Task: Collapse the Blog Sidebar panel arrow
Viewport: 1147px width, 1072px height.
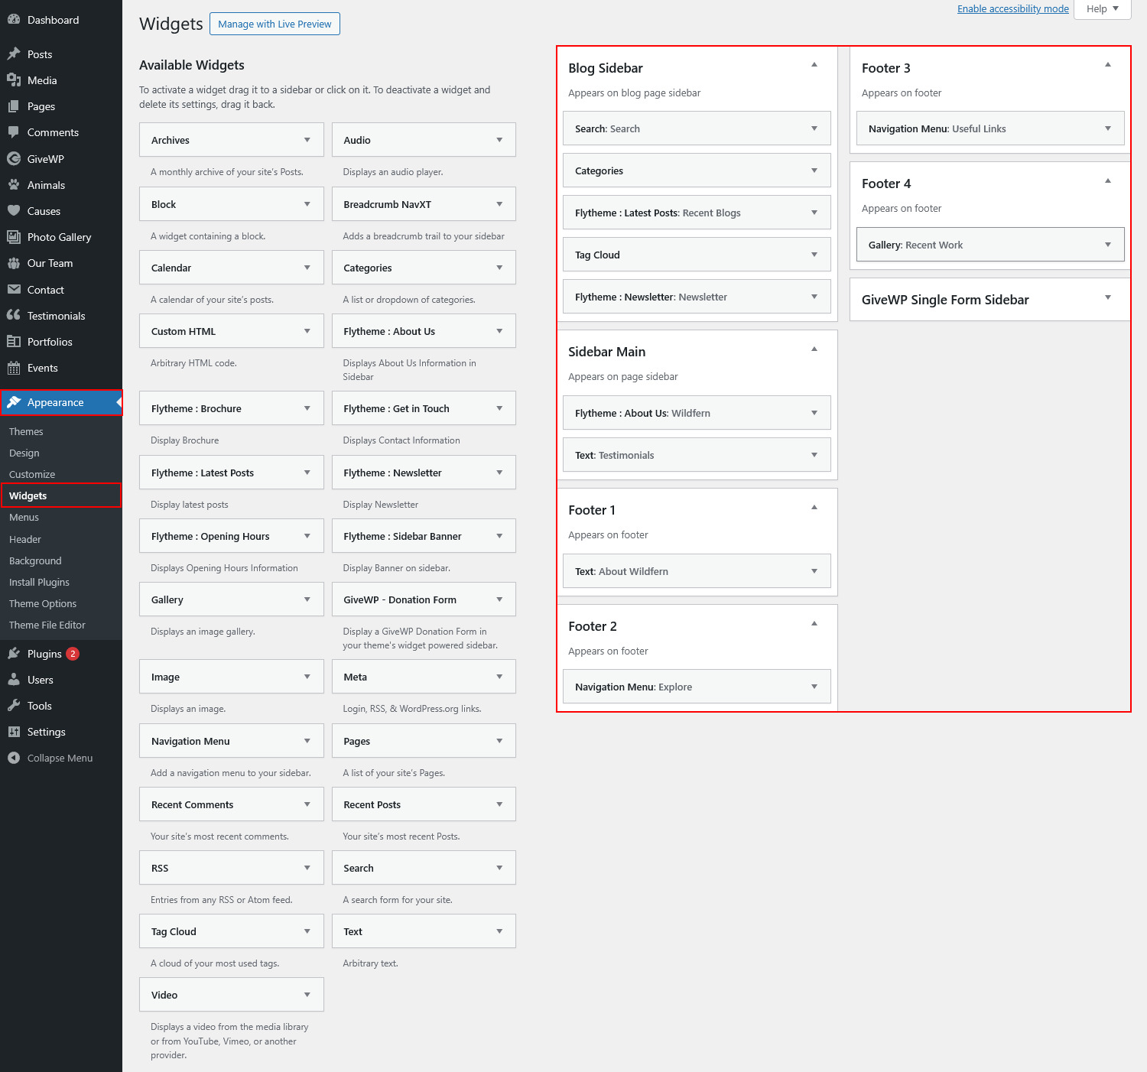Action: 814,65
